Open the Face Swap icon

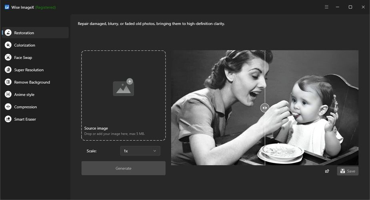coord(8,57)
